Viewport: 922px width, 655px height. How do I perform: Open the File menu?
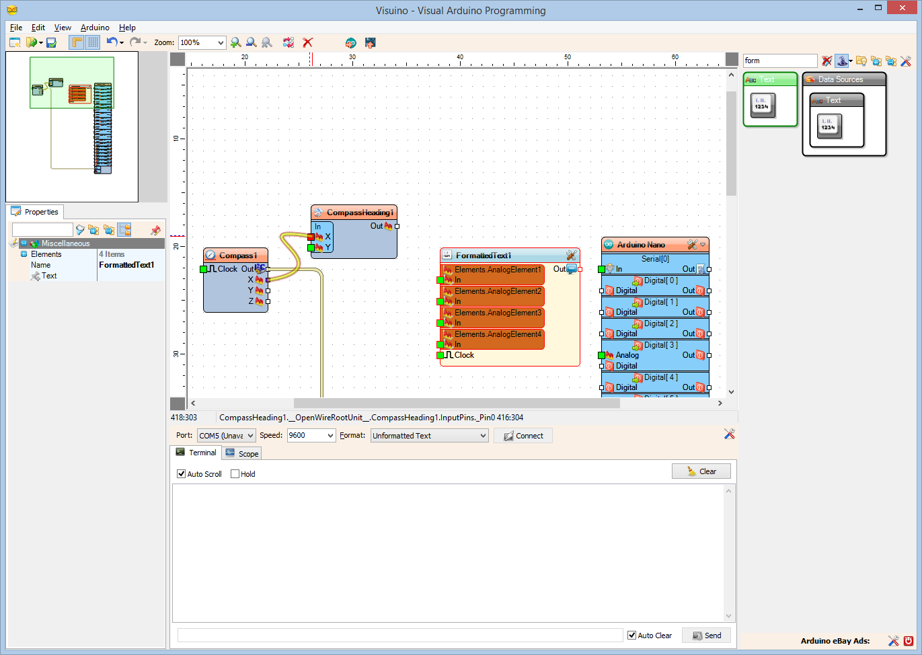(x=16, y=28)
